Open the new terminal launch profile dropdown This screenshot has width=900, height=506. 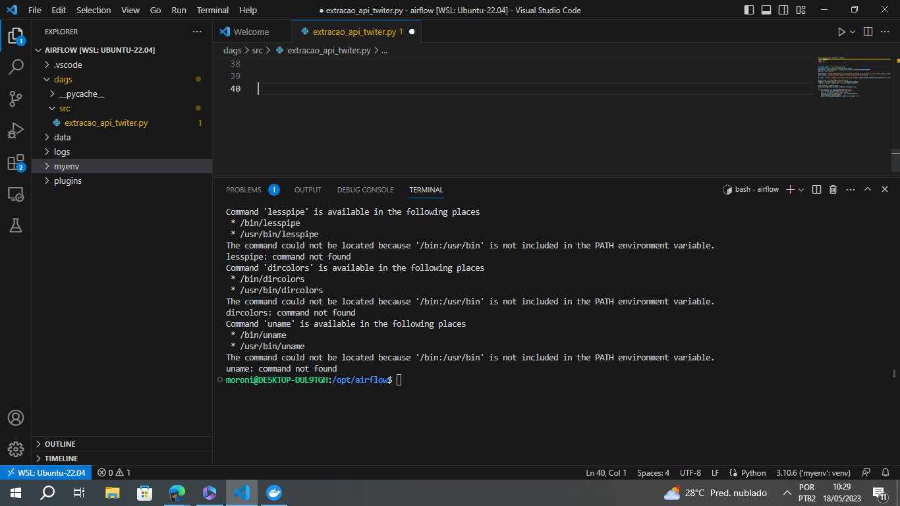(801, 189)
